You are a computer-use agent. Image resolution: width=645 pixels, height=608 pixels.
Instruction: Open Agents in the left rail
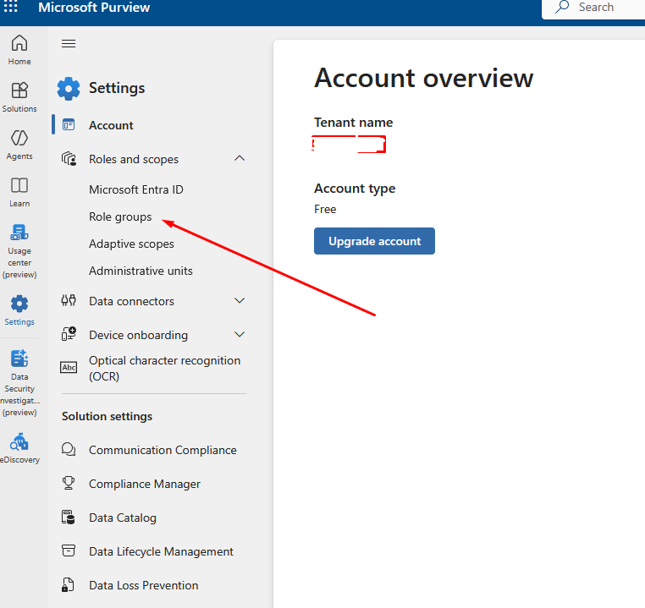(x=19, y=145)
